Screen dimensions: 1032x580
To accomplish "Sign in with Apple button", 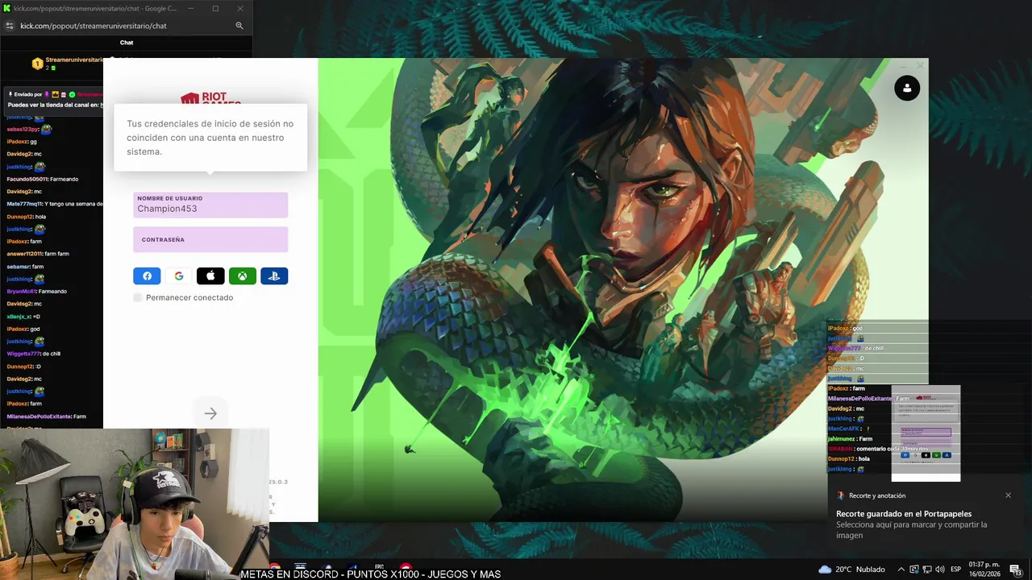I will 210,276.
